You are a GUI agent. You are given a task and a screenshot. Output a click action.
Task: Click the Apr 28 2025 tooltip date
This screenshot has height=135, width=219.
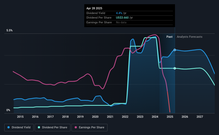(94, 8)
